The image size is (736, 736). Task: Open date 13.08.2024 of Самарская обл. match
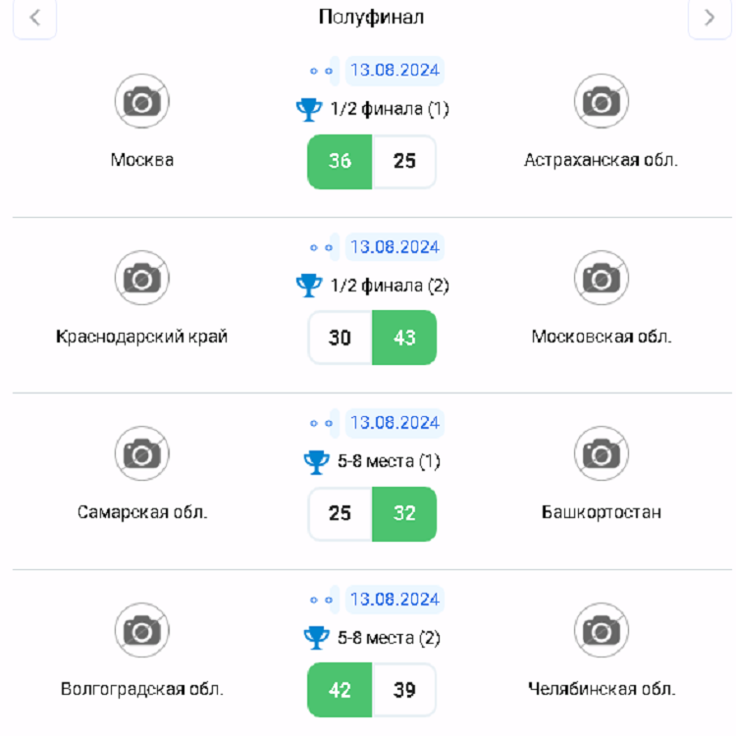[394, 423]
